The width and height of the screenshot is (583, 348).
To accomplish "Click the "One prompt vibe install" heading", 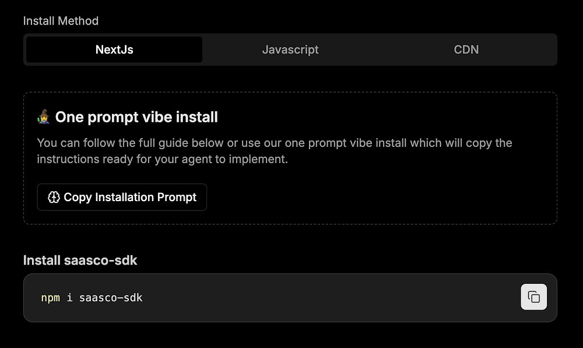I will [x=136, y=117].
